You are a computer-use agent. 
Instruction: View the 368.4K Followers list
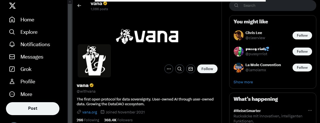click(118, 120)
